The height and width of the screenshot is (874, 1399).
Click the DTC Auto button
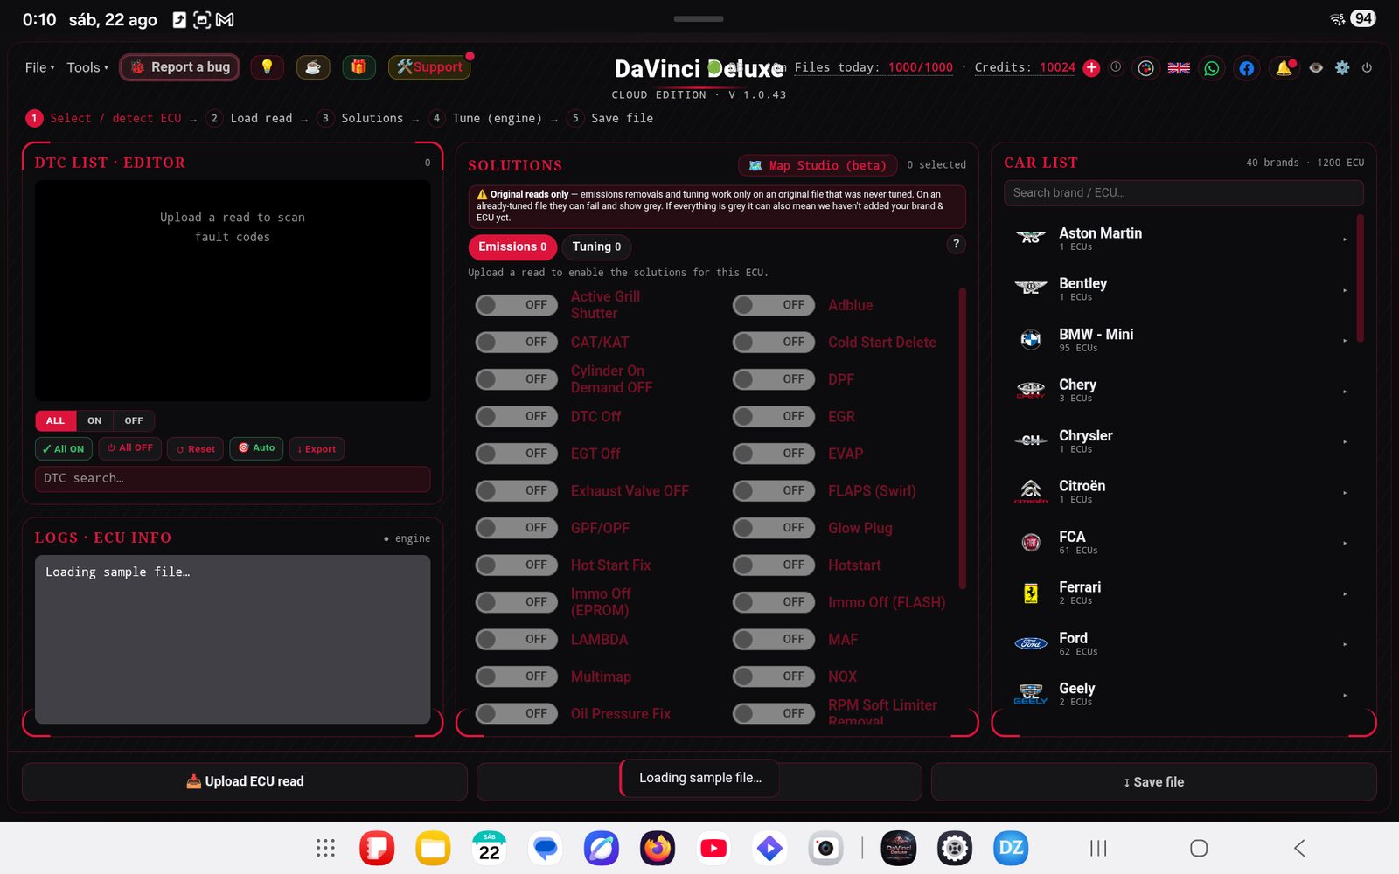click(x=256, y=448)
